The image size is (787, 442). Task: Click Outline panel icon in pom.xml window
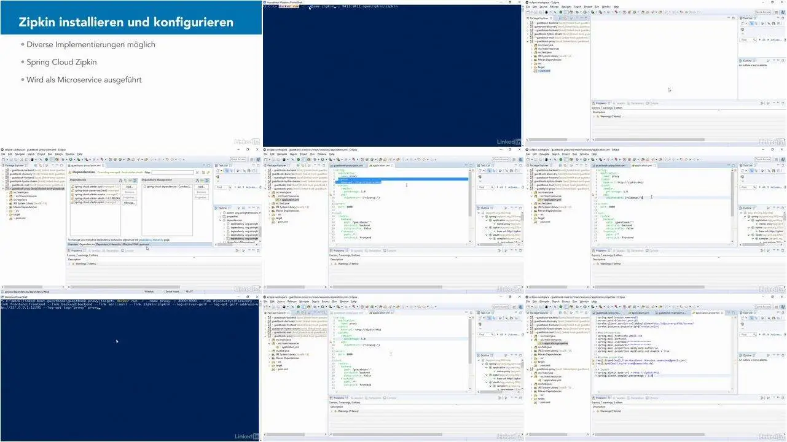point(216,208)
